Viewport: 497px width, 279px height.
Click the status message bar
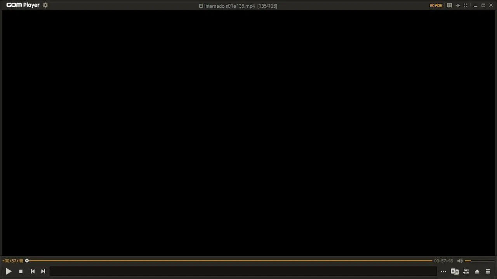coord(243,272)
